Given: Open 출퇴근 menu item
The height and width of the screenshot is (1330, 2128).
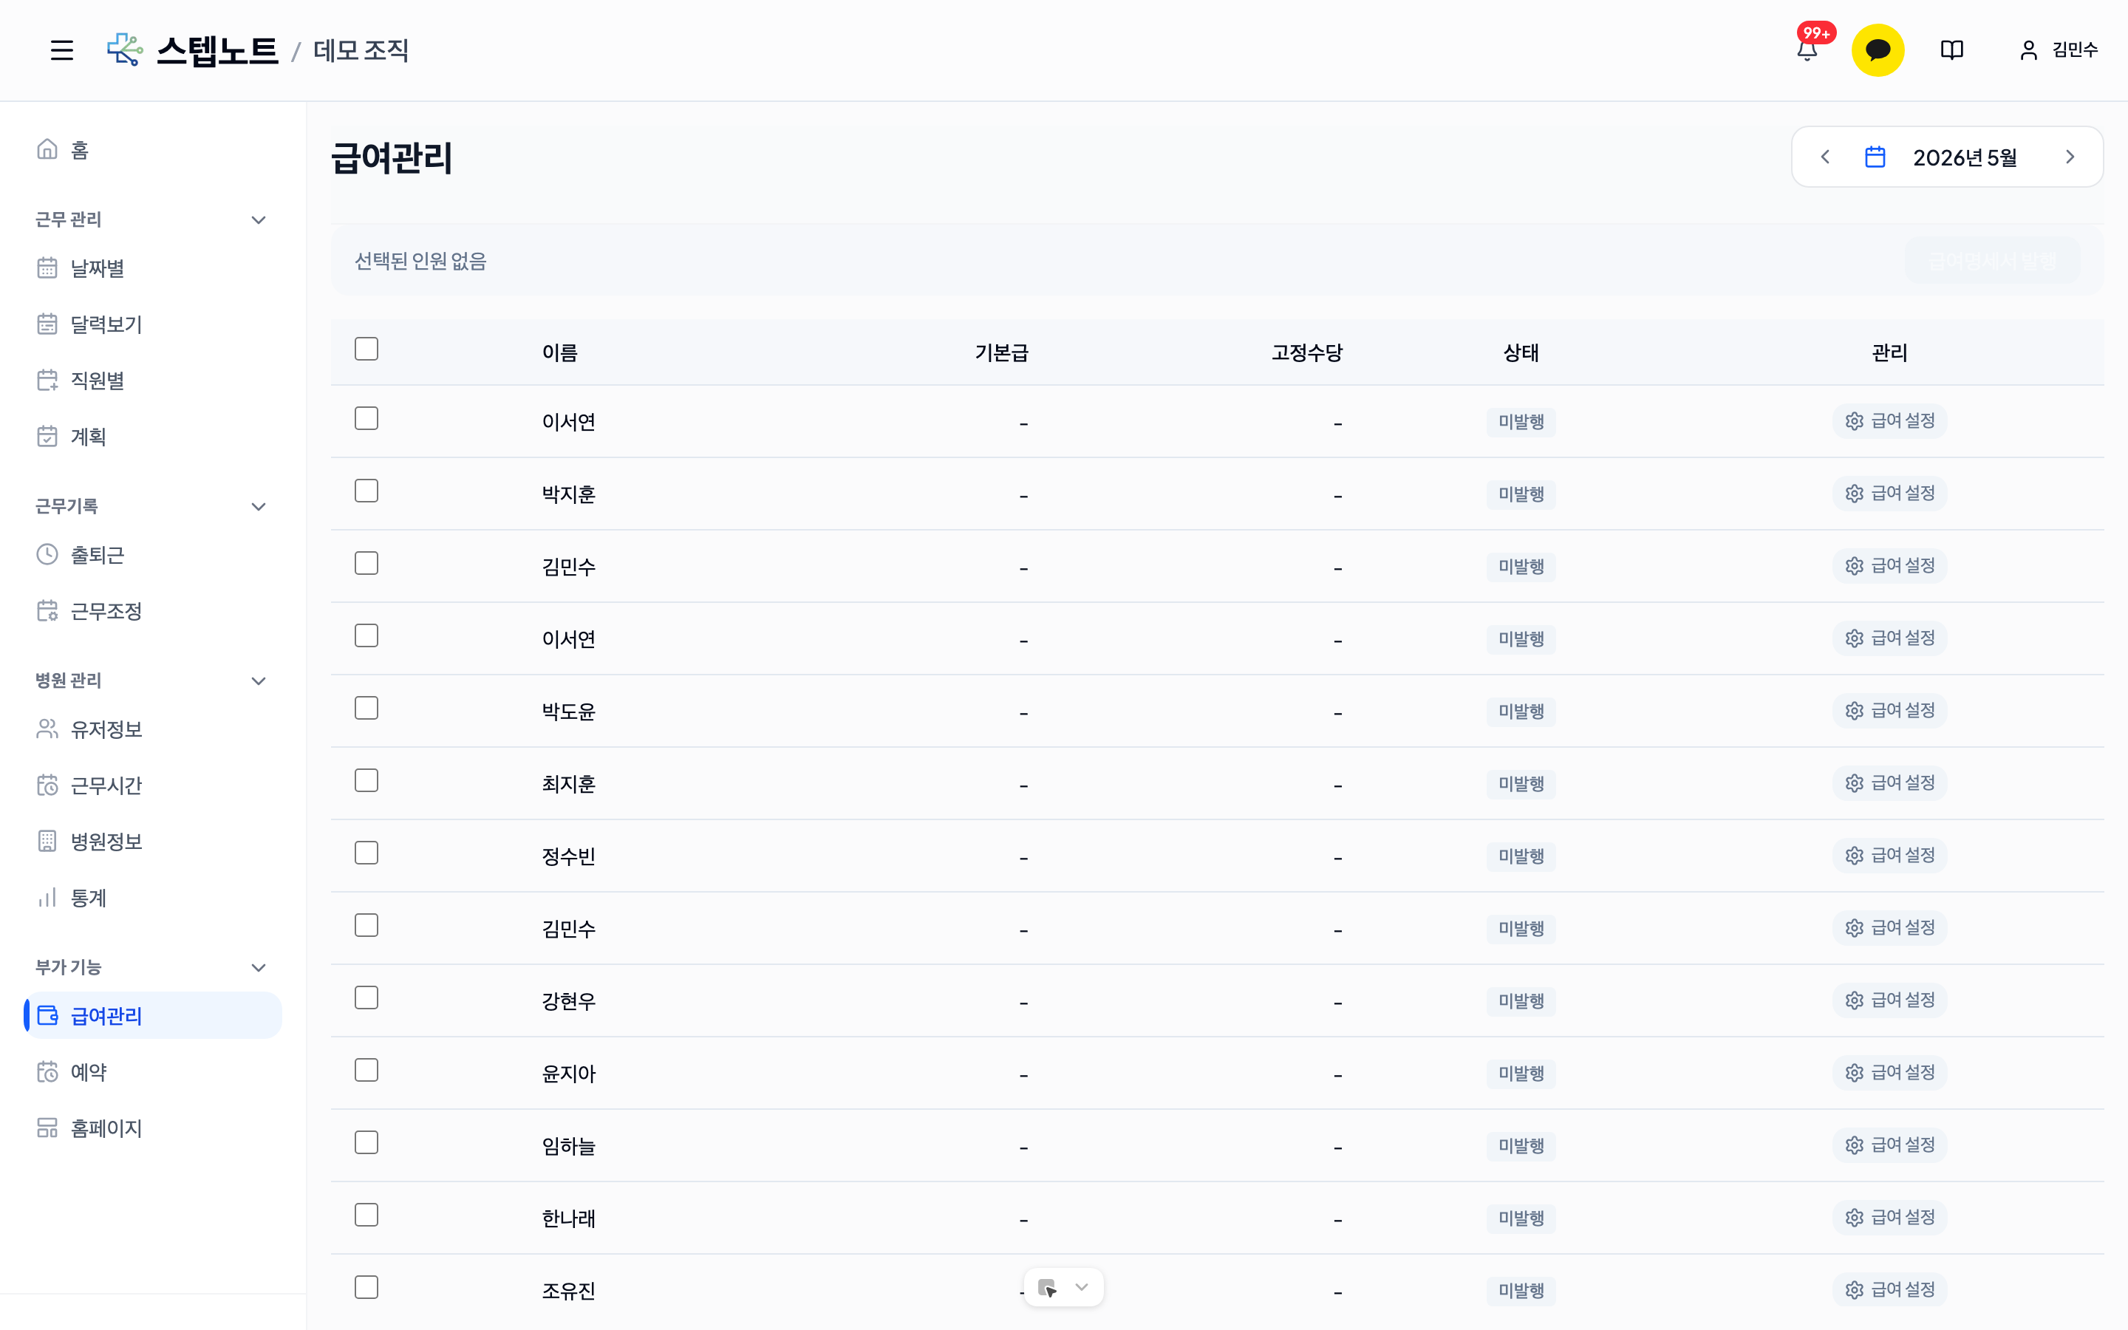Looking at the screenshot, I should 153,554.
